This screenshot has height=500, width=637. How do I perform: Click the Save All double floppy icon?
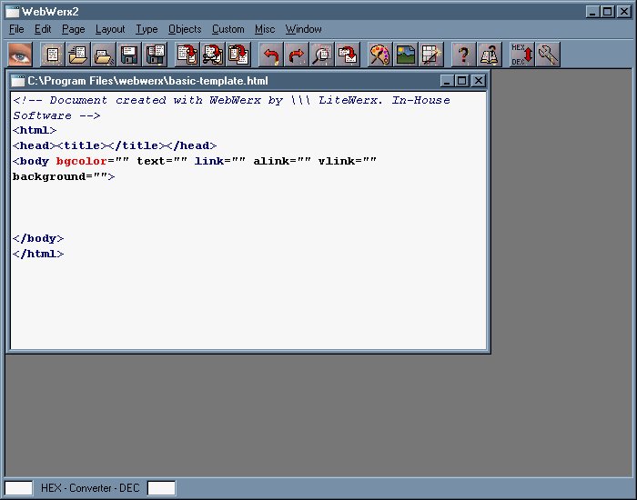pos(155,54)
